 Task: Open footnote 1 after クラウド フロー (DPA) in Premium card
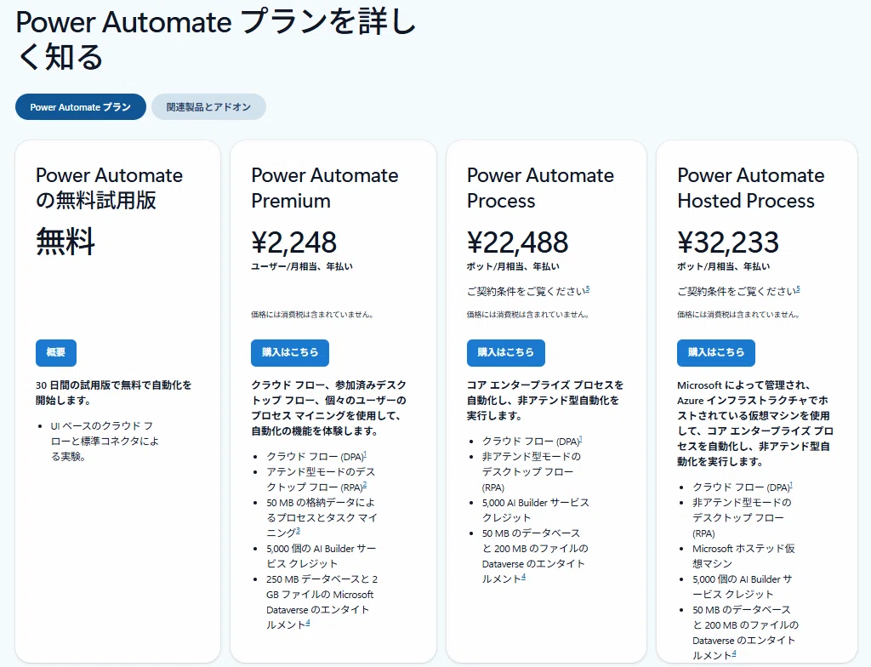tap(365, 454)
